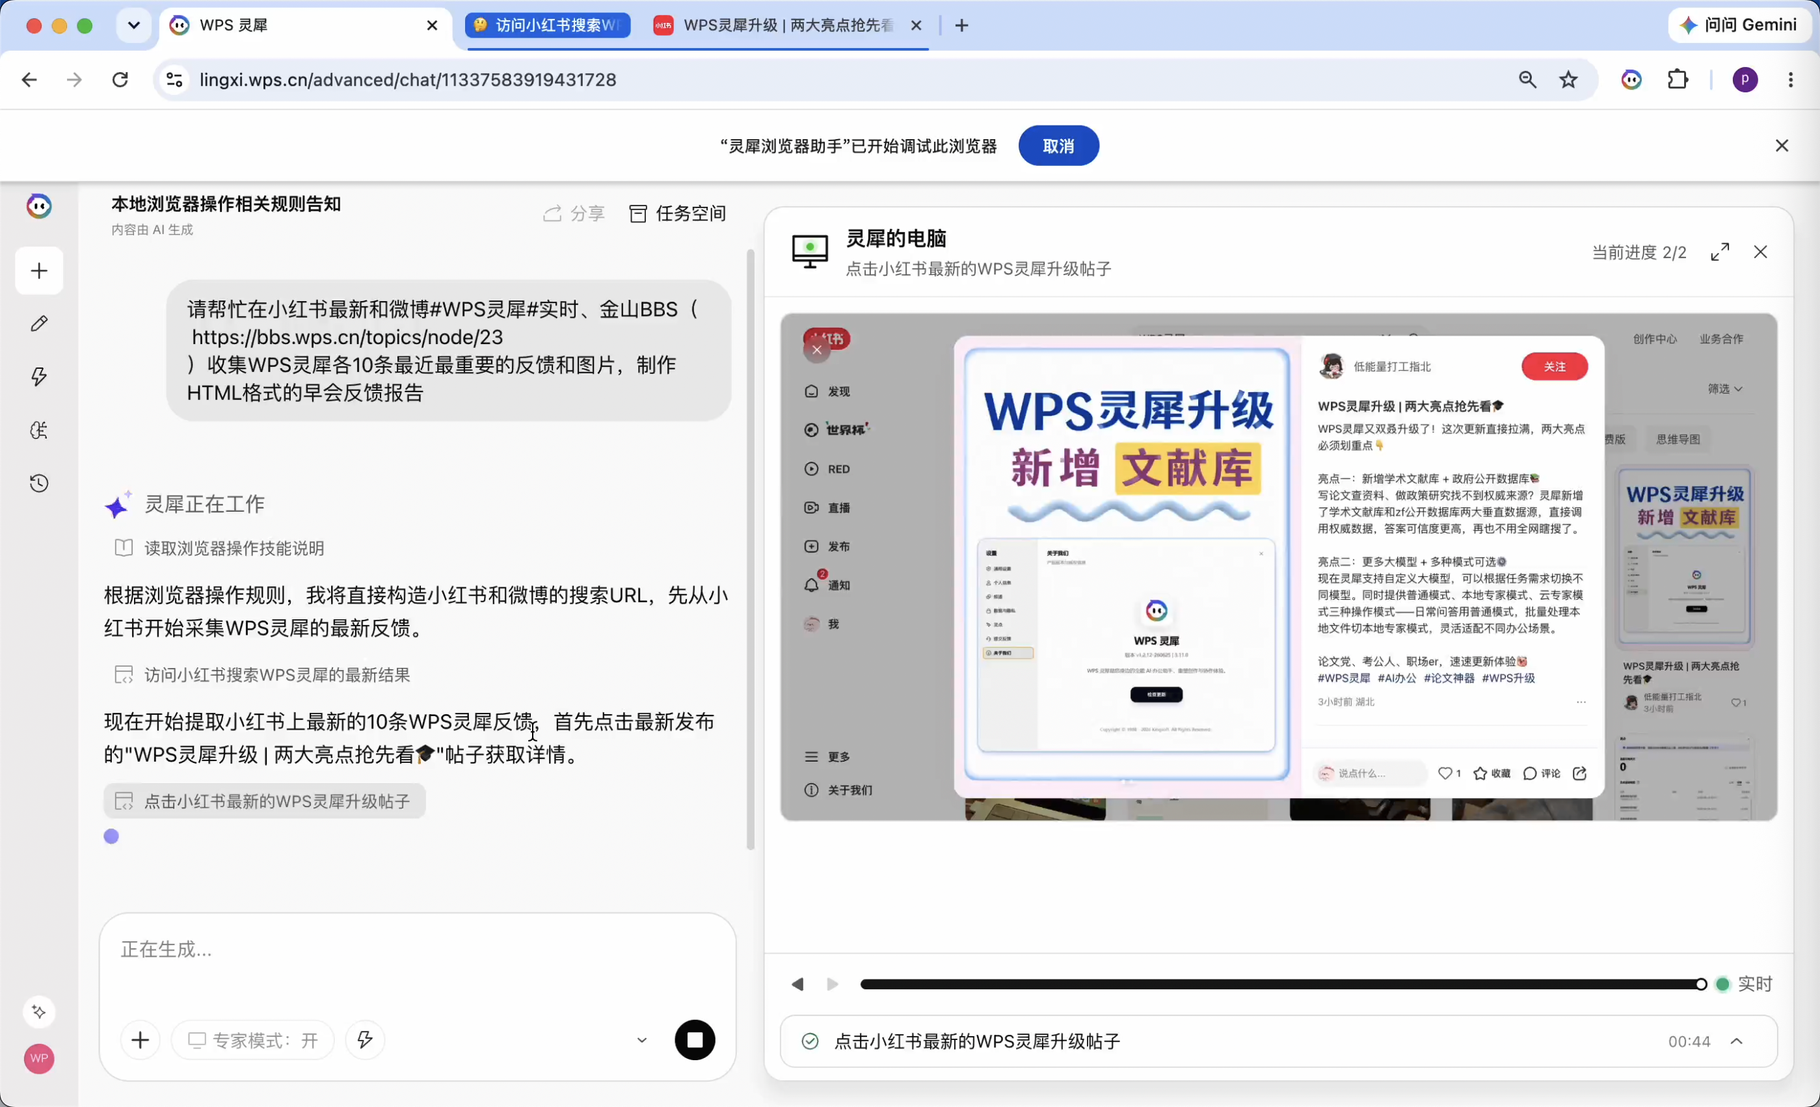1820x1107 pixels.
Task: Click the 说点什么 comment field in the post
Action: coord(1371,773)
